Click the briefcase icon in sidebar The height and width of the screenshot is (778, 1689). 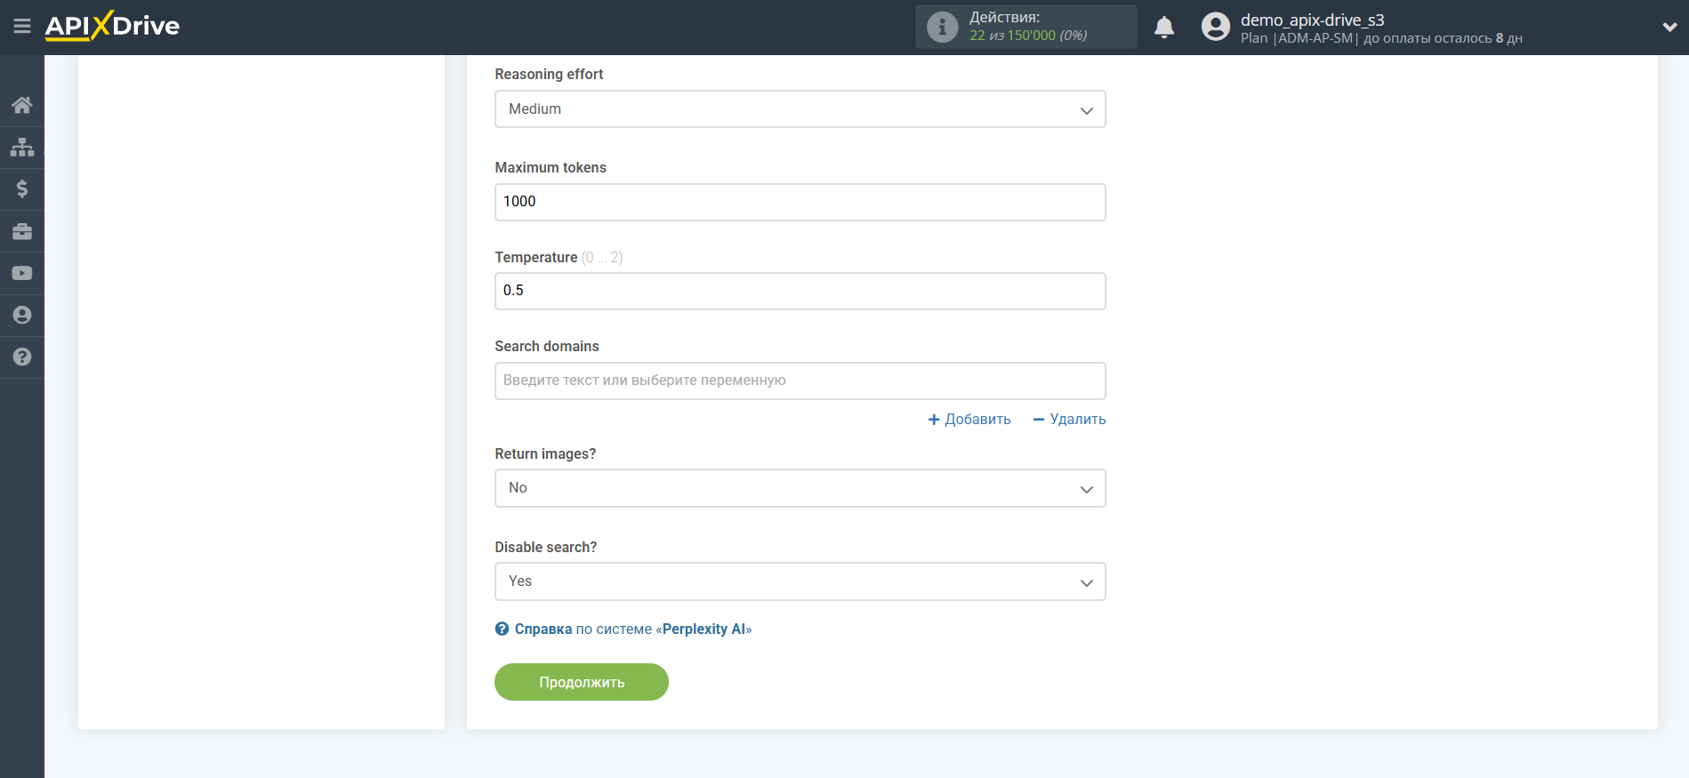[22, 231]
